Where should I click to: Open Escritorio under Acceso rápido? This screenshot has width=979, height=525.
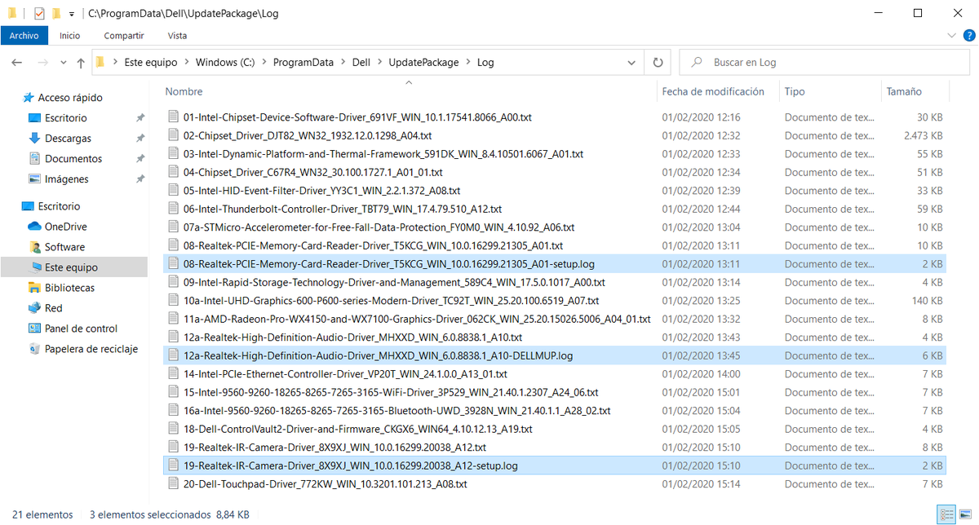tap(65, 118)
